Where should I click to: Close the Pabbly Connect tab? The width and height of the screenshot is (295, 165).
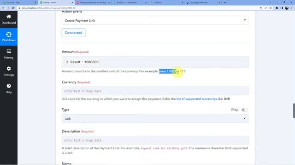[x=72, y=3]
